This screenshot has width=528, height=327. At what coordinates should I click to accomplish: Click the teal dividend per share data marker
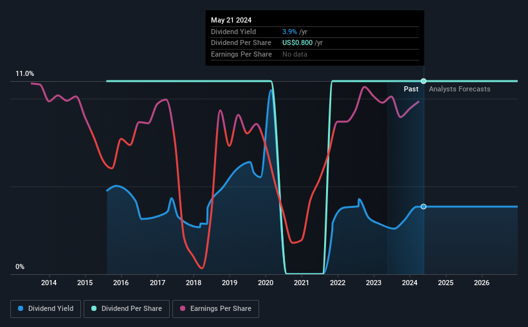tap(424, 81)
